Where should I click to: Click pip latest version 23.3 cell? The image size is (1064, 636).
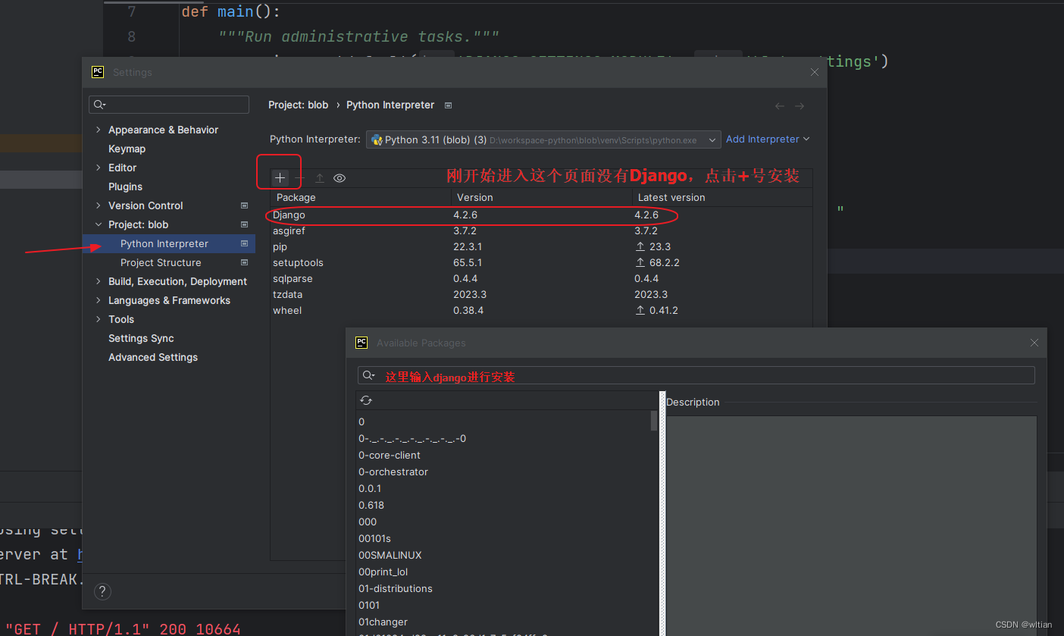coord(652,247)
